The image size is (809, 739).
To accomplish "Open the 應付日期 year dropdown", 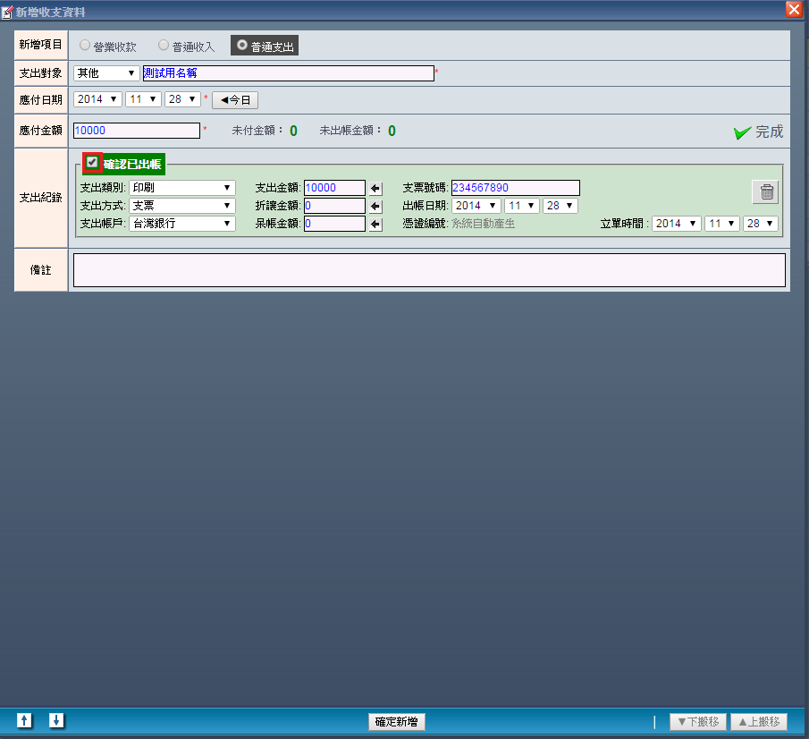I will (x=97, y=99).
